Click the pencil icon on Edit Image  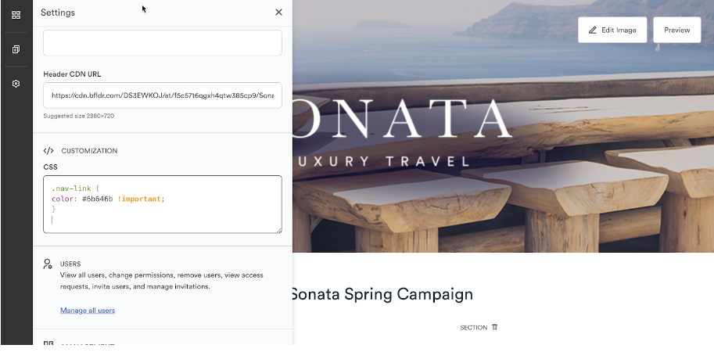[x=593, y=30]
